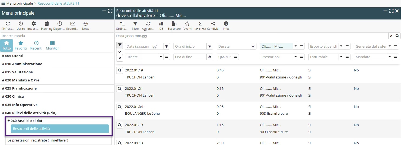
Task: Open the hamburger Menu principale icon
Action: click(3, 4)
